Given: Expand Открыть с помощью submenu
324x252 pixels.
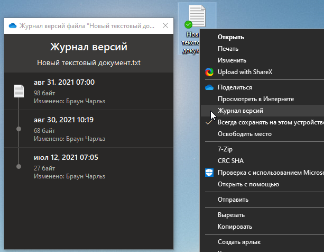Looking at the screenshot, I should click(262, 184).
